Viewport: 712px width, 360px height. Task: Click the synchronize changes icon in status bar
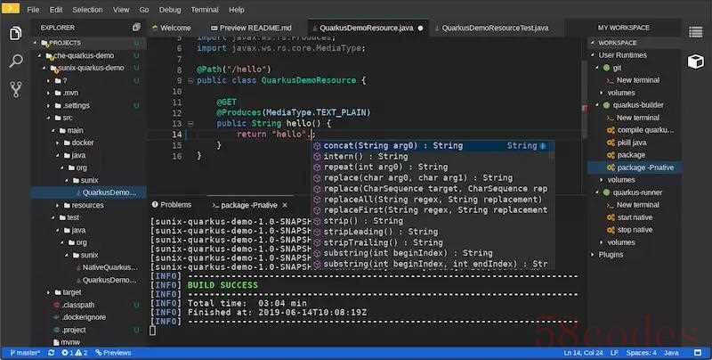click(52, 353)
